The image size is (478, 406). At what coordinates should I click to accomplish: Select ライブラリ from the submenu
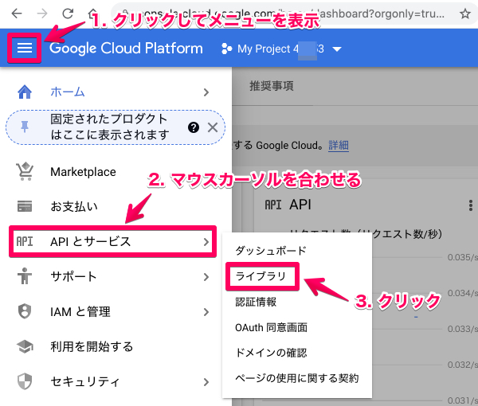(x=260, y=276)
